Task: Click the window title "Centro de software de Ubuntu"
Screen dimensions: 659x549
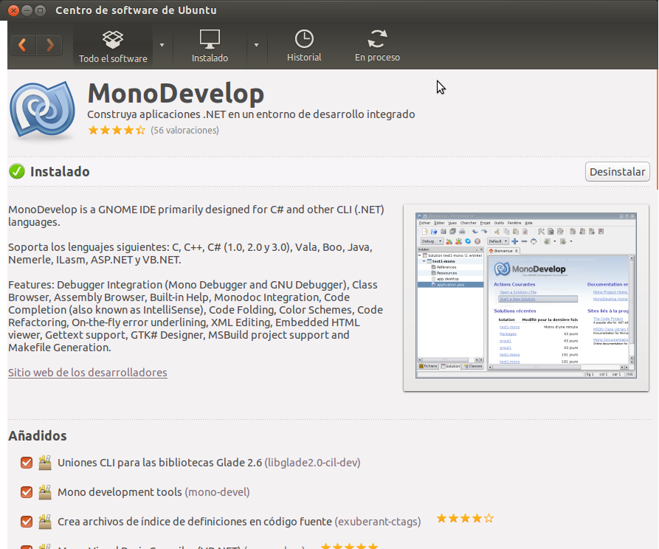Action: point(137,10)
